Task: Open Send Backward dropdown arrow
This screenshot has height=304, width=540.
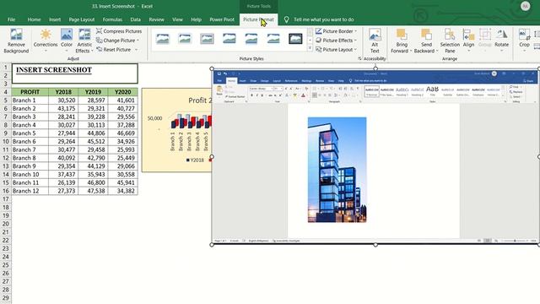Action: pyautogui.click(x=437, y=51)
